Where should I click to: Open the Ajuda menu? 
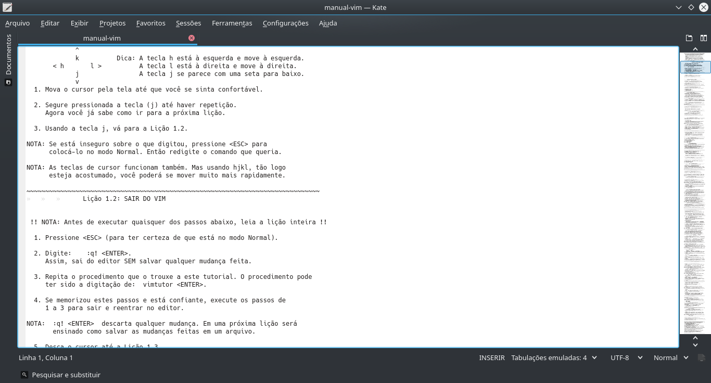[x=328, y=23]
